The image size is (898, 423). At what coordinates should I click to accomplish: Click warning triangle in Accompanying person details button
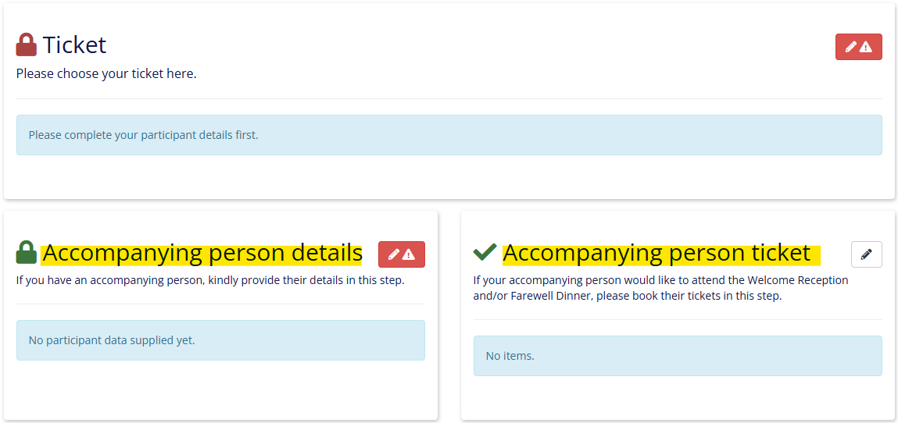pyautogui.click(x=408, y=254)
